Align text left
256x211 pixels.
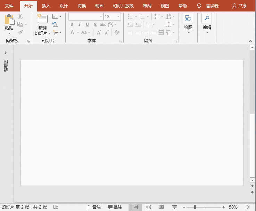coord(130,32)
